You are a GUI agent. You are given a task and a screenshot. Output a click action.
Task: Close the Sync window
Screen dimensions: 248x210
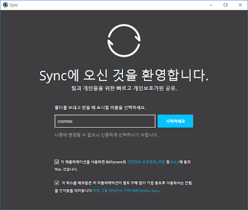point(240,5)
